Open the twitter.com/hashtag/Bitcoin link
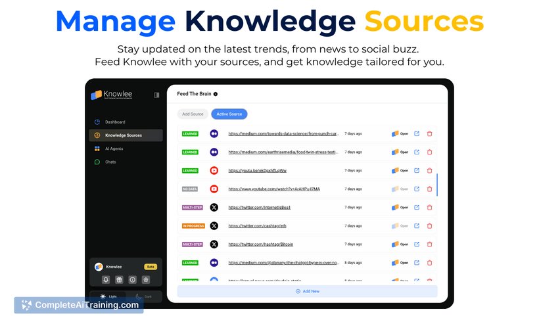 point(260,244)
